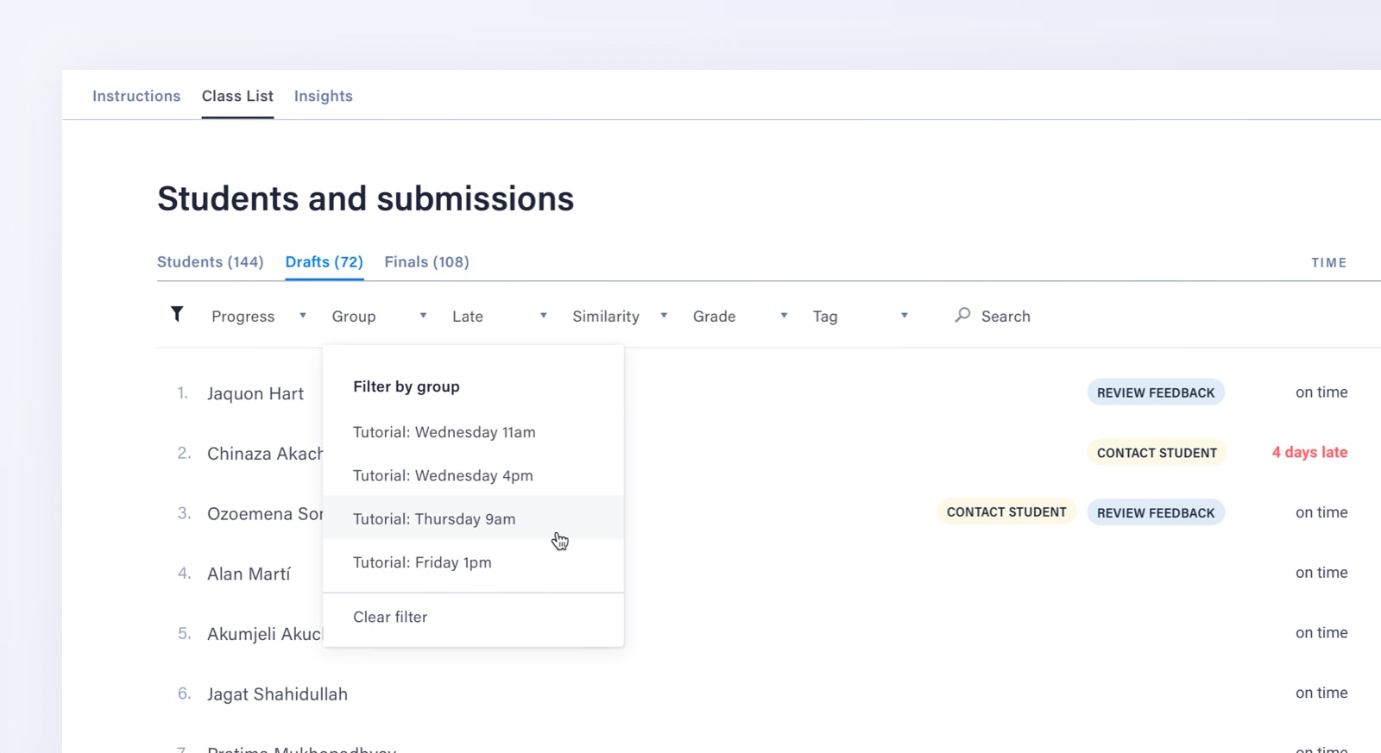
Task: Choose Tutorial: Thursday 9am option
Action: [x=434, y=519]
